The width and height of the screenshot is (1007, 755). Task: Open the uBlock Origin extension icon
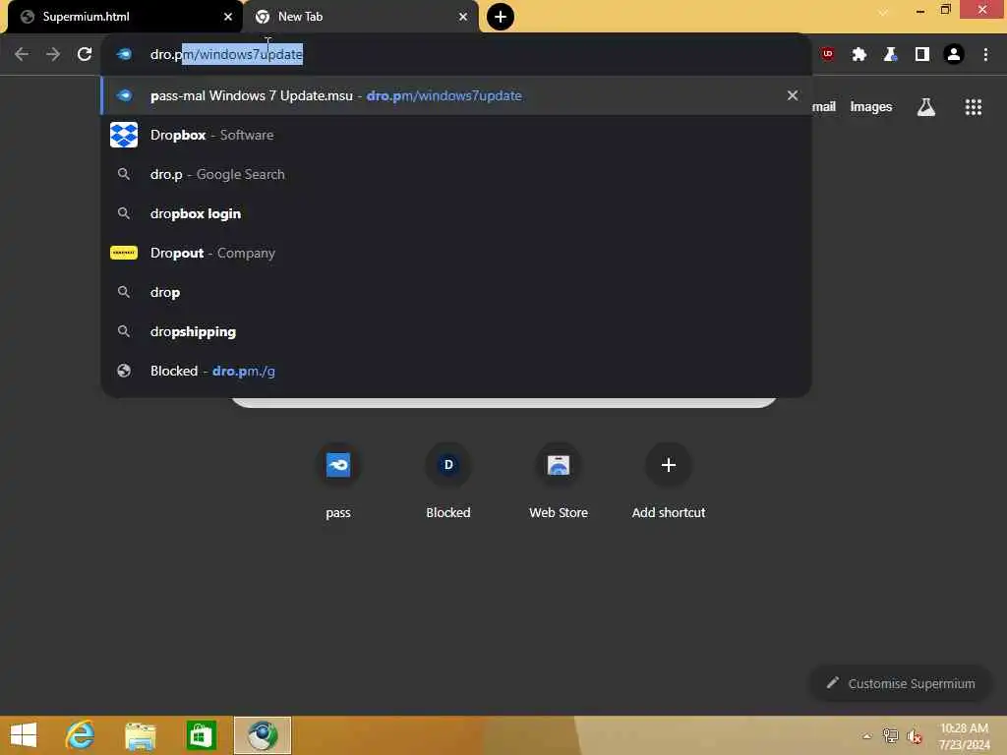point(827,55)
